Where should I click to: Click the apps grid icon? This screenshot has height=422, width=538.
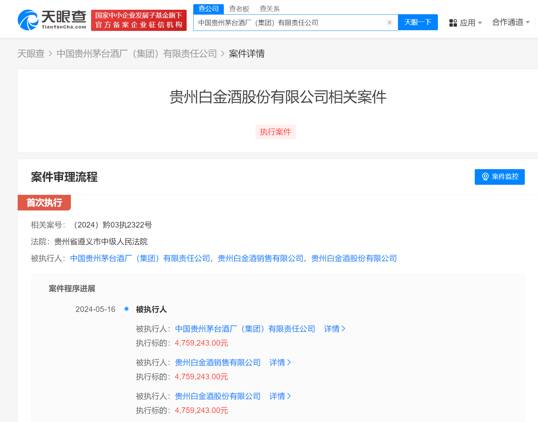[x=453, y=23]
